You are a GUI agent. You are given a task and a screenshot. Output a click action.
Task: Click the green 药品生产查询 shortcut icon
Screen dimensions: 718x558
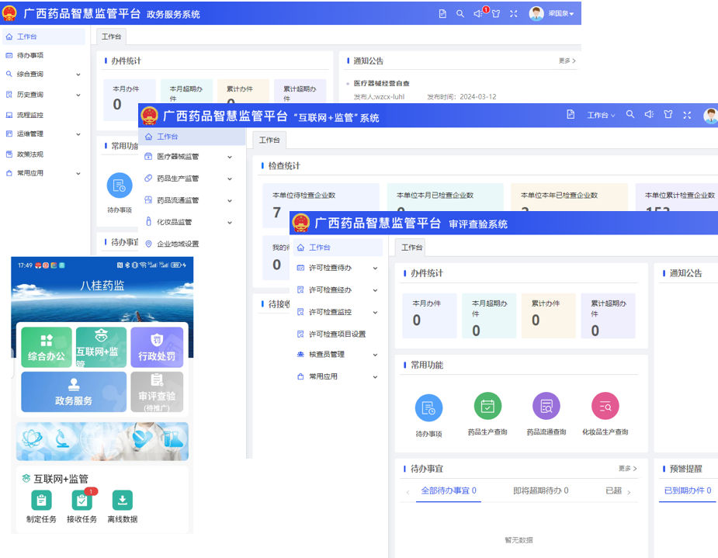(487, 407)
